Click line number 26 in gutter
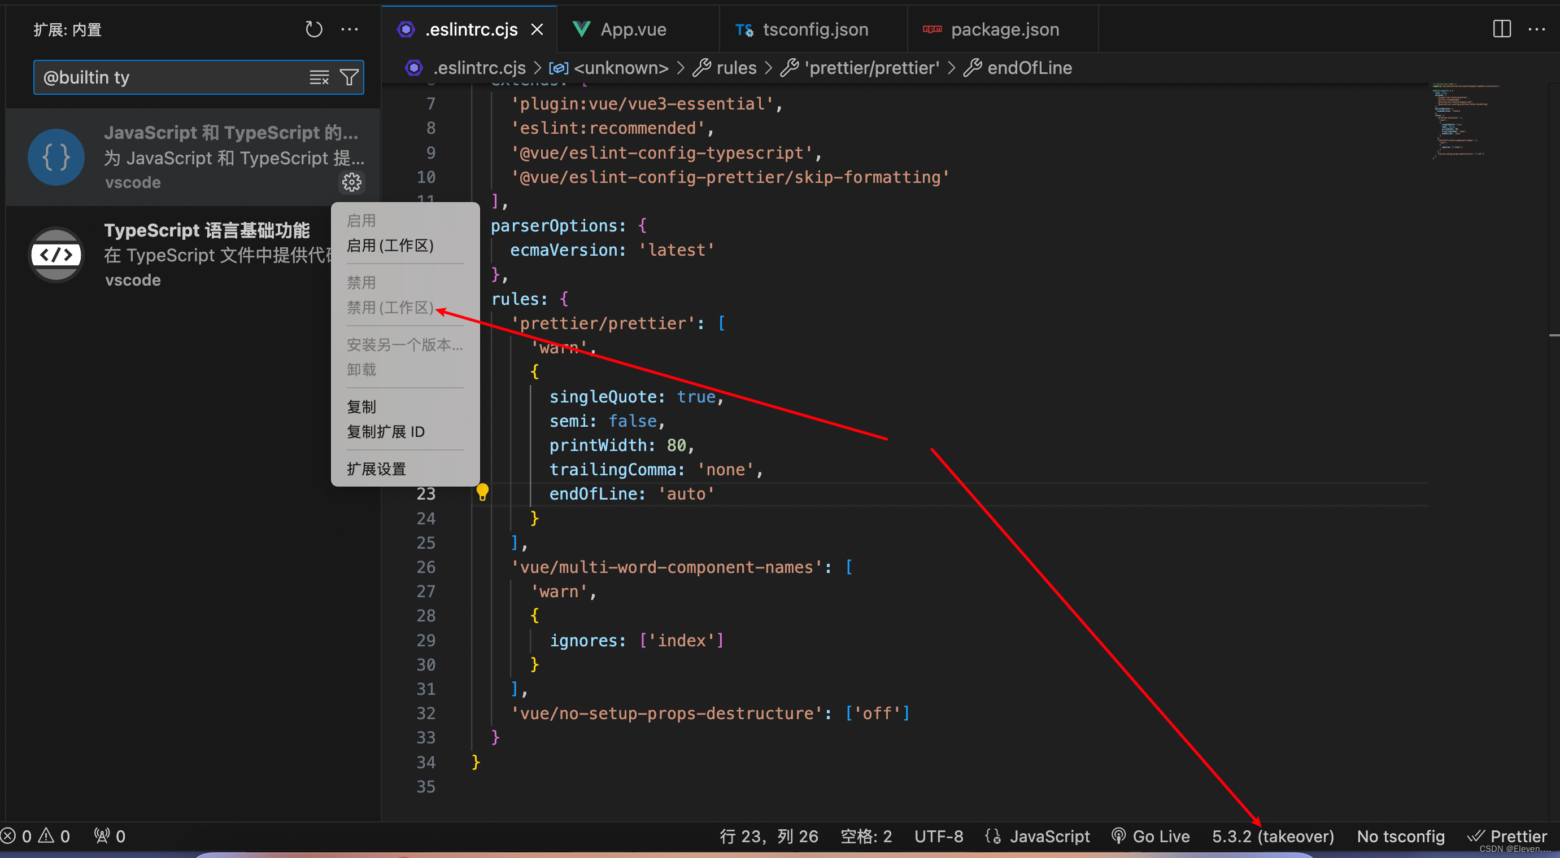 coord(426,567)
